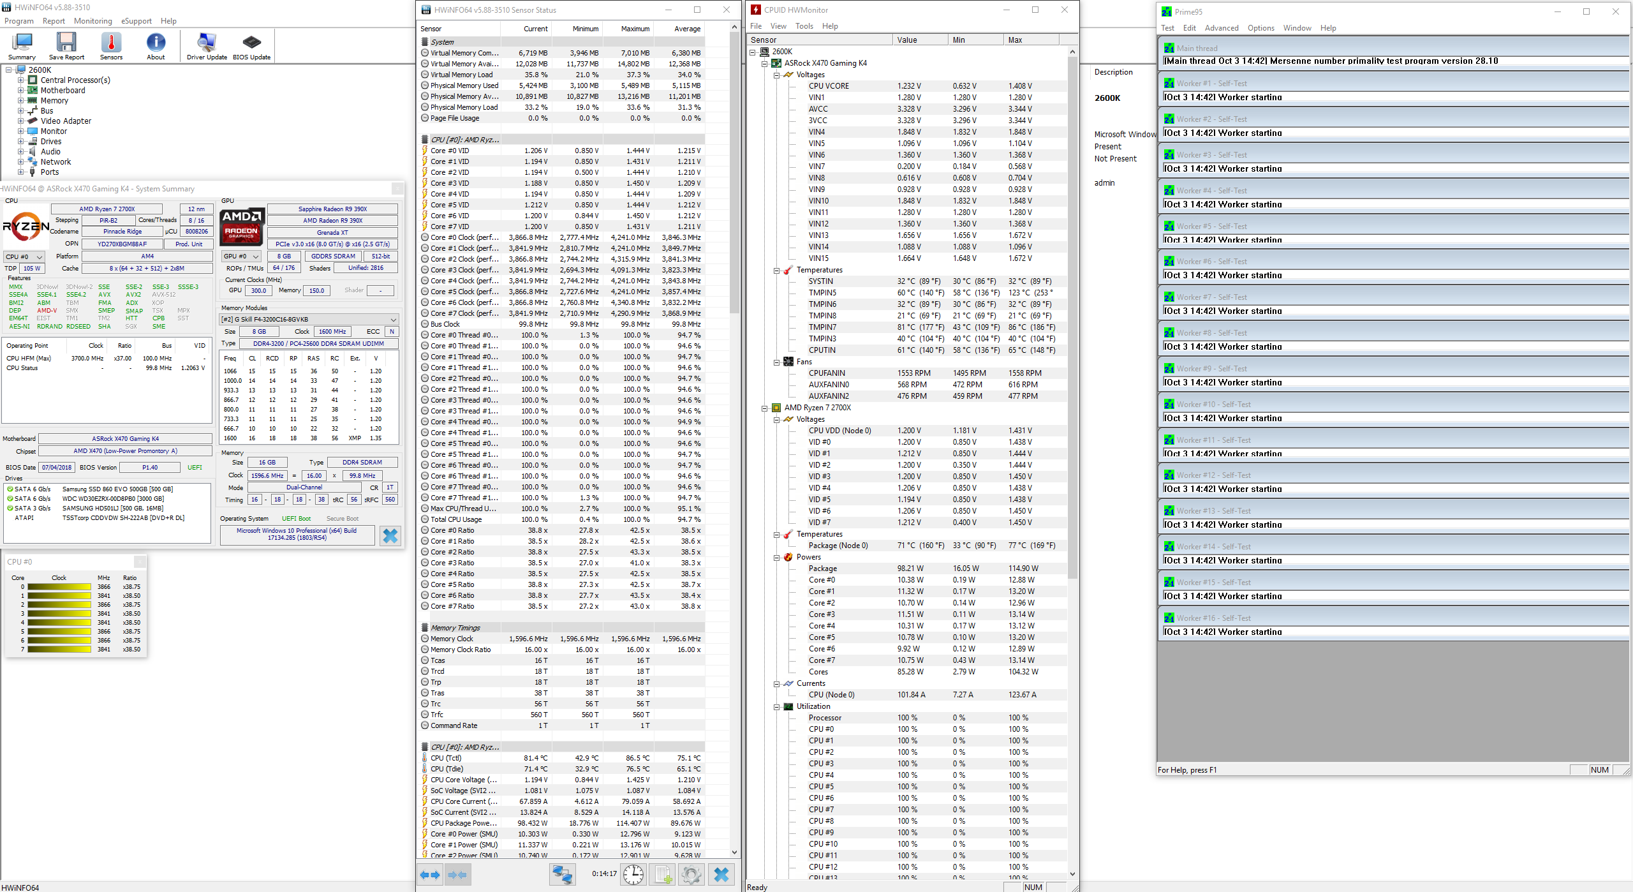Screen dimensions: 1633x892
Task: Click the network remote monitors icon
Action: (x=562, y=874)
